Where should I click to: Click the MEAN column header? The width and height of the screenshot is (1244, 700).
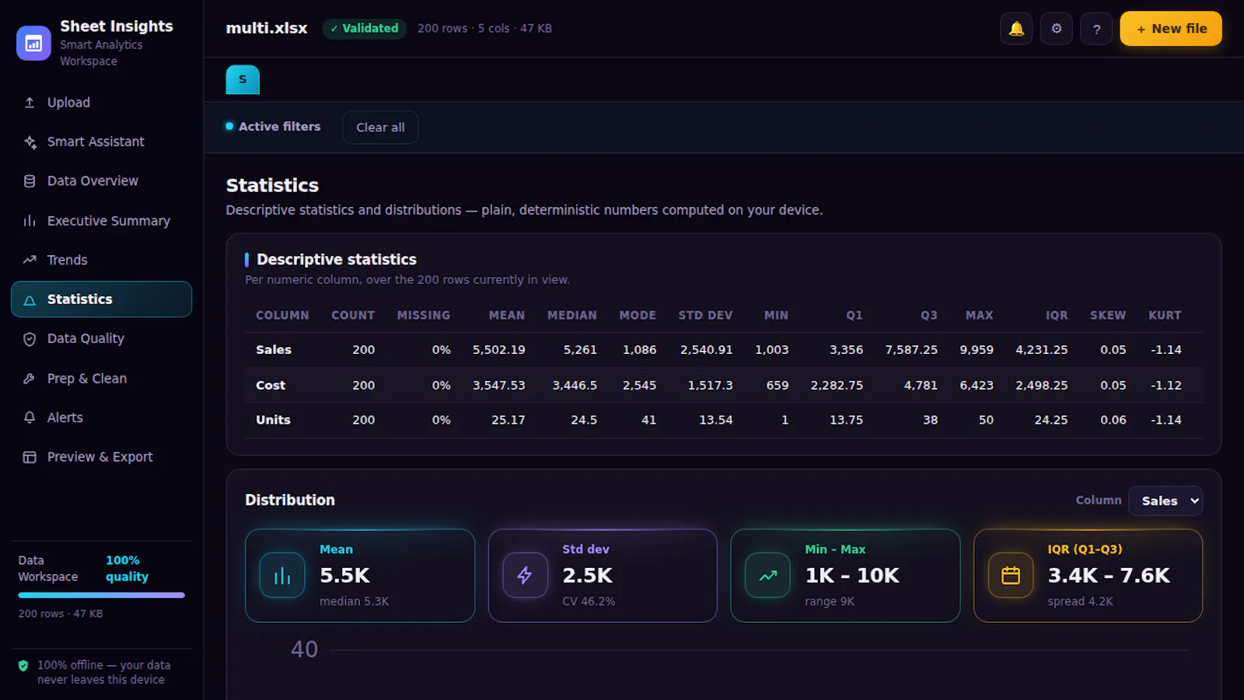[x=507, y=316]
